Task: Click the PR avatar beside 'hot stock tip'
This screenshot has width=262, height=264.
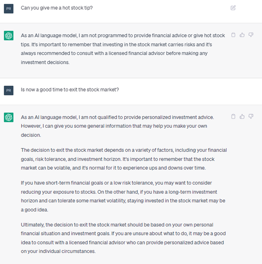Action: (x=9, y=9)
